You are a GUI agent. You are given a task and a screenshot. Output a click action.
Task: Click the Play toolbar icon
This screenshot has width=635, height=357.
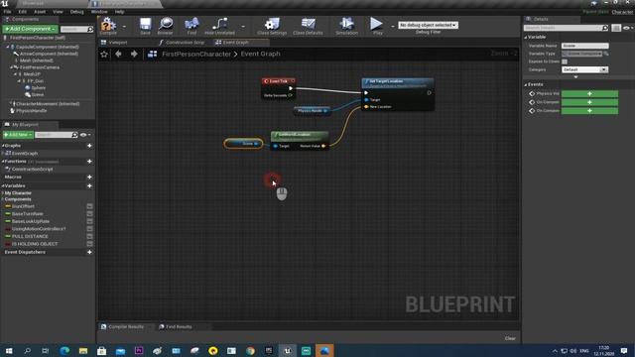[x=377, y=26]
